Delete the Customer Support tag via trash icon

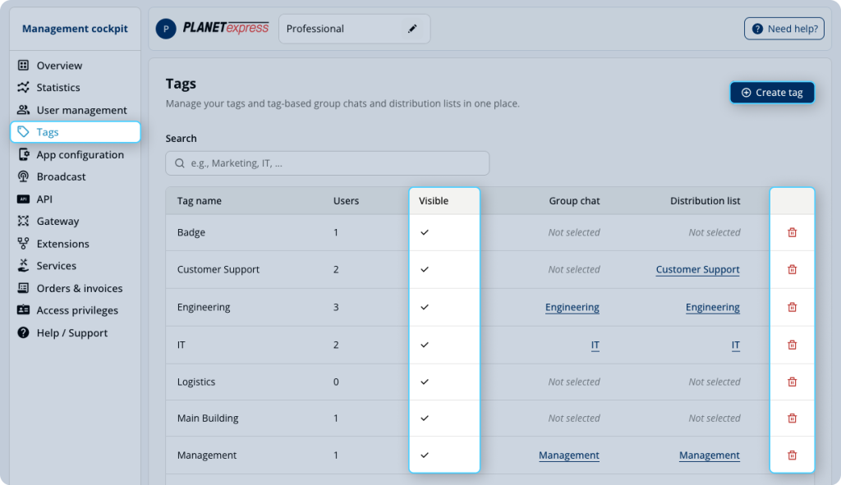coord(793,269)
